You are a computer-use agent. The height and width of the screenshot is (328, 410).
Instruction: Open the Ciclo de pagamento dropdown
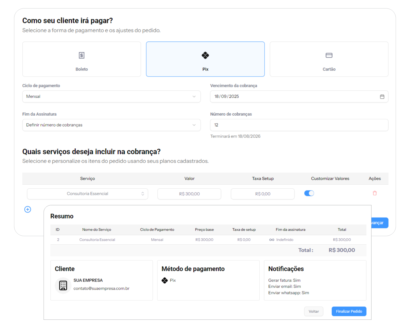111,96
